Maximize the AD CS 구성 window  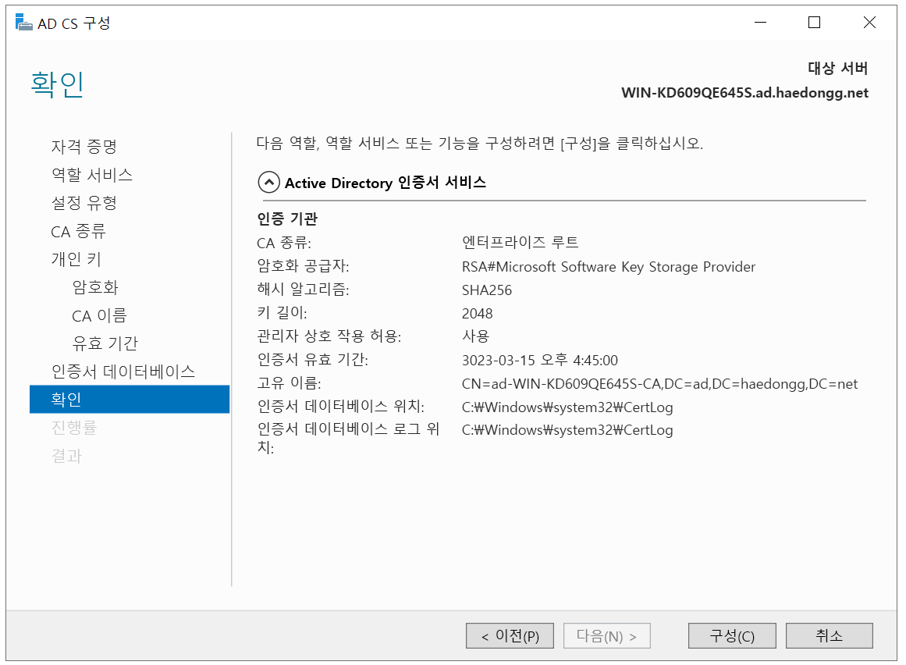coord(814,23)
